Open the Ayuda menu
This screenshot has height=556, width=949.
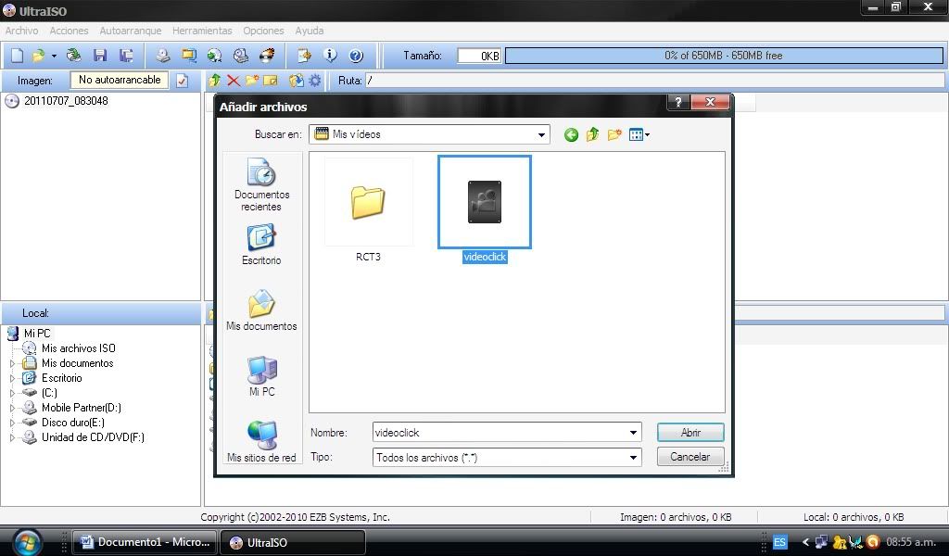pyautogui.click(x=310, y=31)
